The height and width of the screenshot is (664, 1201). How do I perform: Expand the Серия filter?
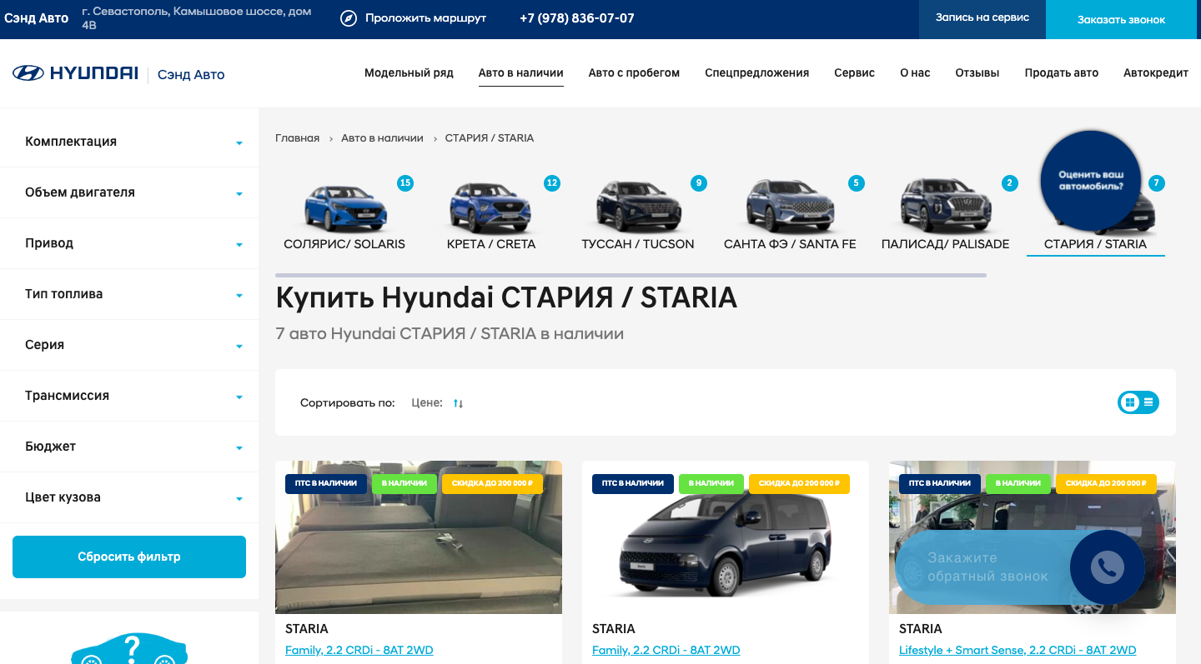[x=129, y=345]
